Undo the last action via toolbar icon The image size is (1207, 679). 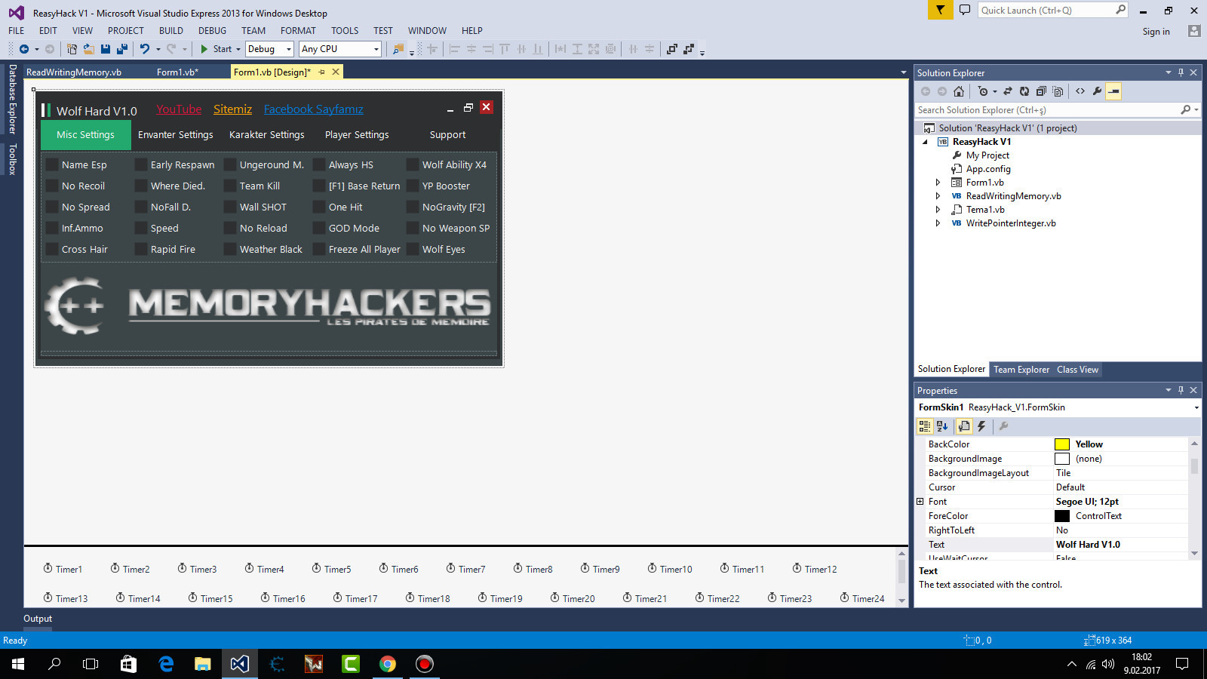[144, 49]
